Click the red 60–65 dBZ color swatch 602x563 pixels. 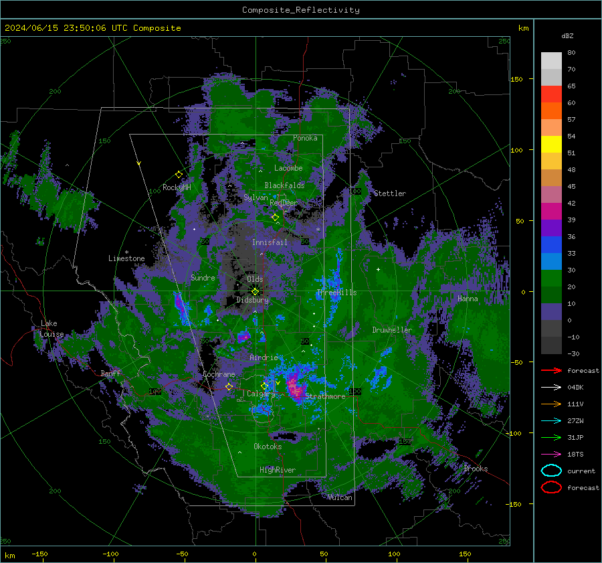point(551,94)
